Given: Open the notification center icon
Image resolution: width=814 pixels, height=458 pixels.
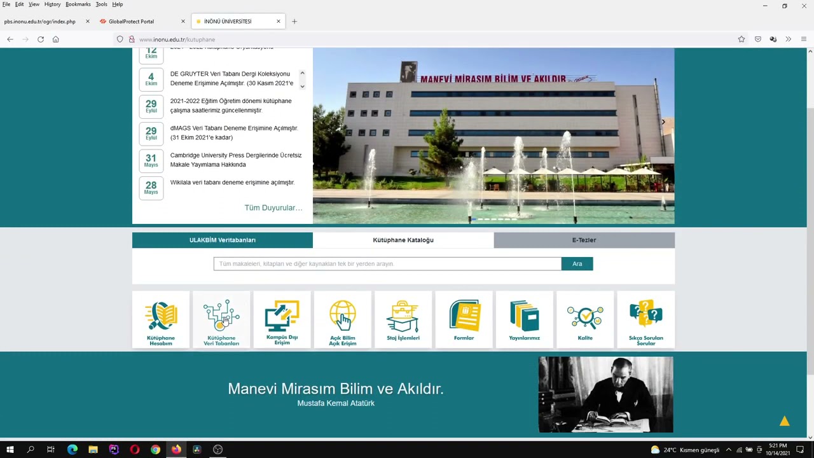Looking at the screenshot, I should tap(800, 450).
